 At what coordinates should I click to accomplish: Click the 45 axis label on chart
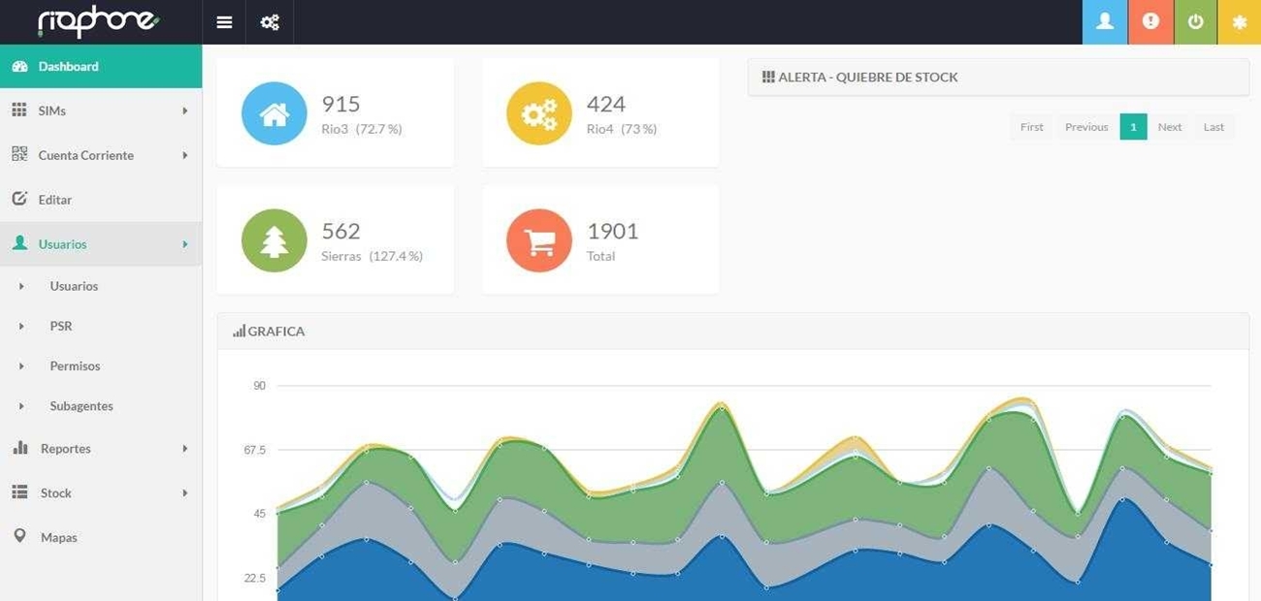[x=259, y=514]
